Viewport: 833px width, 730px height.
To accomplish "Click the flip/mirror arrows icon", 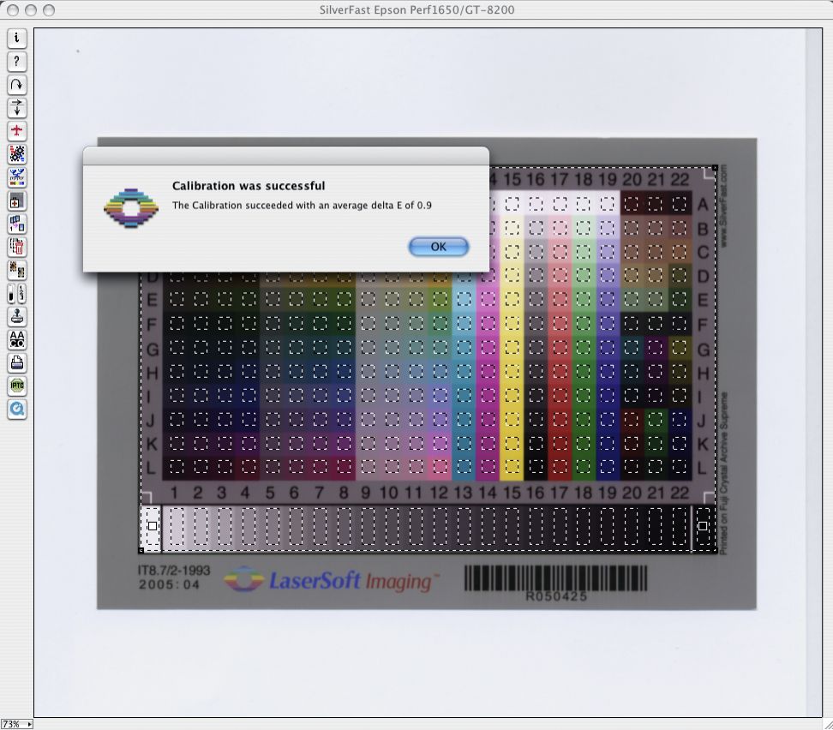I will [x=16, y=108].
